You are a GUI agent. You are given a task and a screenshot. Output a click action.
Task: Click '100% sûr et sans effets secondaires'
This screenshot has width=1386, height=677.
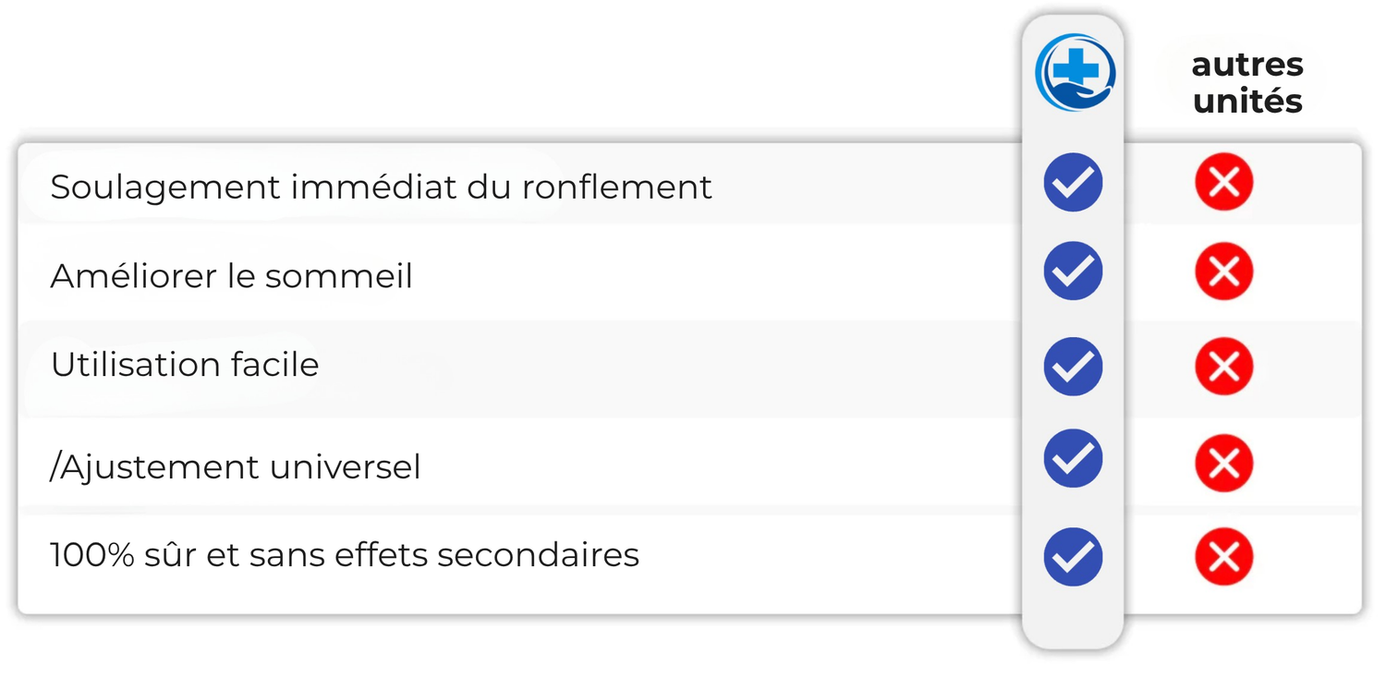(345, 555)
